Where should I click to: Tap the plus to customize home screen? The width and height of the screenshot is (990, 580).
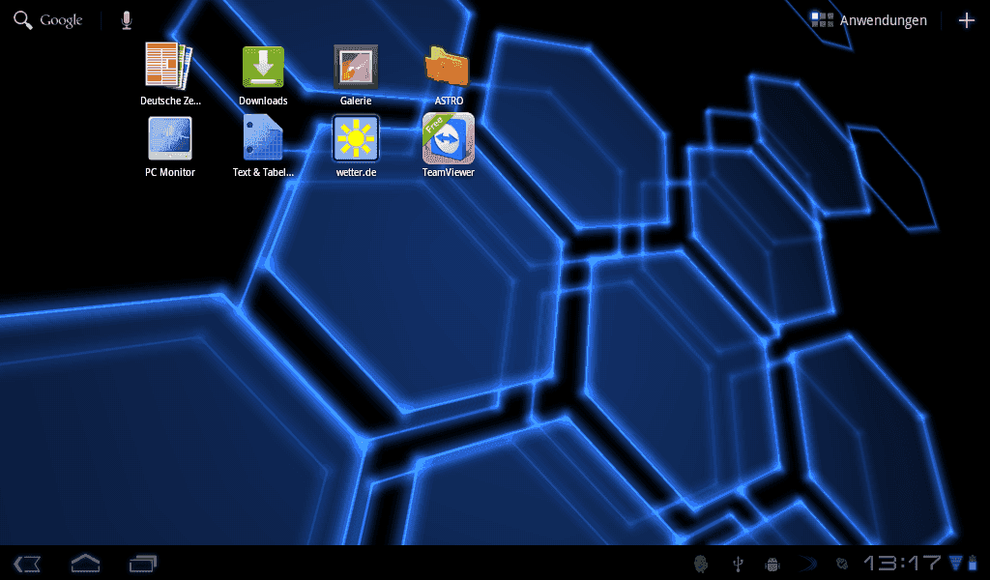(x=966, y=20)
